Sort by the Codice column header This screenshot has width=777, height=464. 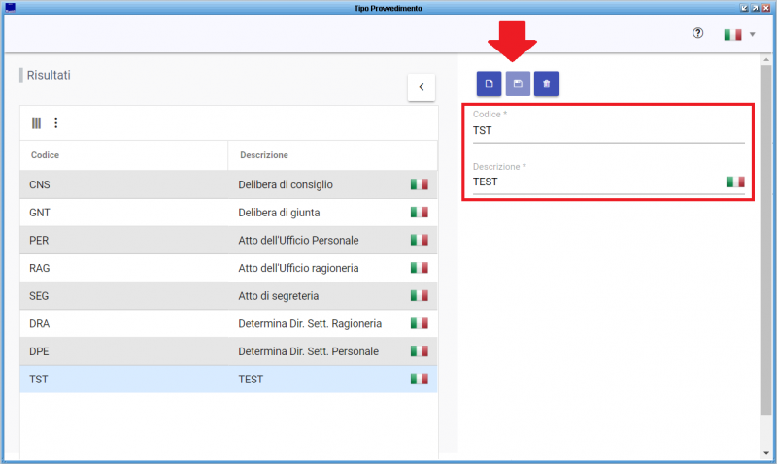(45, 155)
